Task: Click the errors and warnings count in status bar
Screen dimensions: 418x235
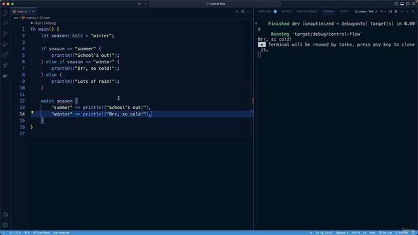Action: coord(15,232)
